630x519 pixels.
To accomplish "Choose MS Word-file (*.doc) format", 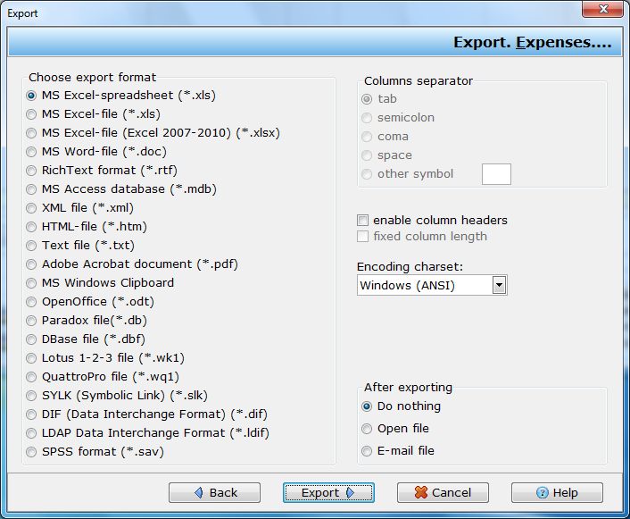I will (32, 152).
